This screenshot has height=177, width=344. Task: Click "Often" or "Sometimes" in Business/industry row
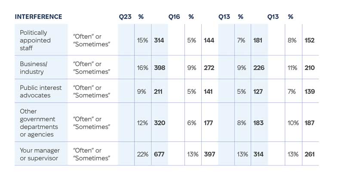click(92, 68)
